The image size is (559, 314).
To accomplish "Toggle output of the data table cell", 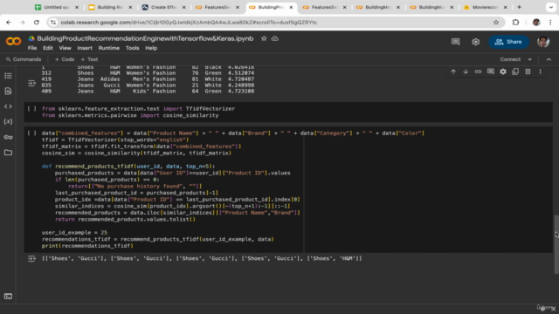I will pos(31,83).
